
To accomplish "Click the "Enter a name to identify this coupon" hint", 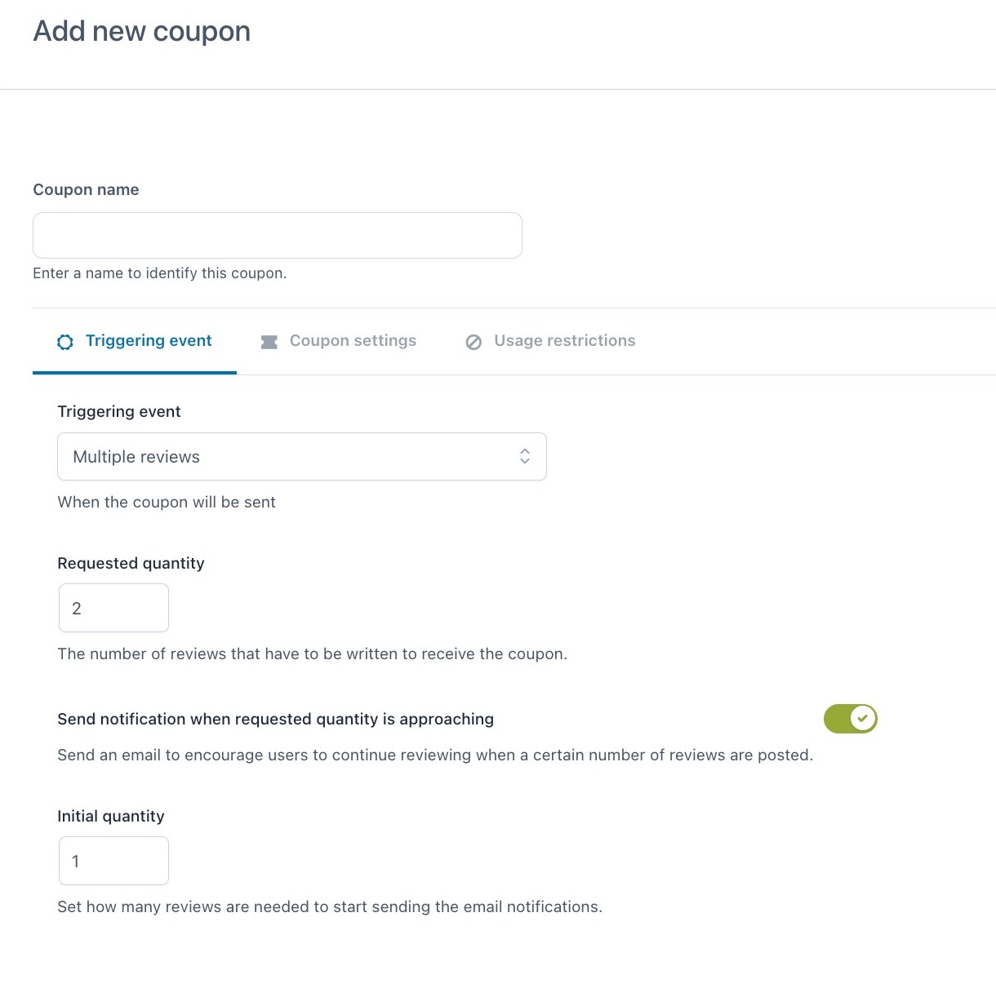I will [159, 273].
